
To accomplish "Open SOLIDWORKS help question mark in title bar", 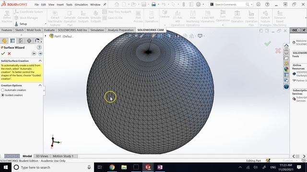I will coord(267,4).
